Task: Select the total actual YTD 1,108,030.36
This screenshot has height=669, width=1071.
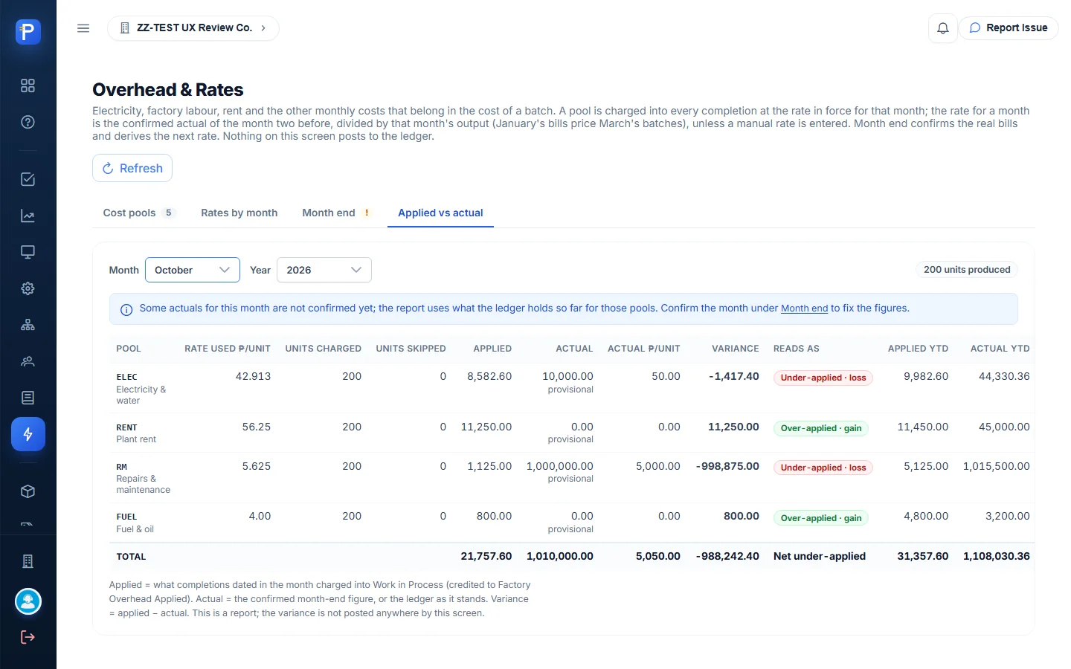Action: [x=997, y=556]
